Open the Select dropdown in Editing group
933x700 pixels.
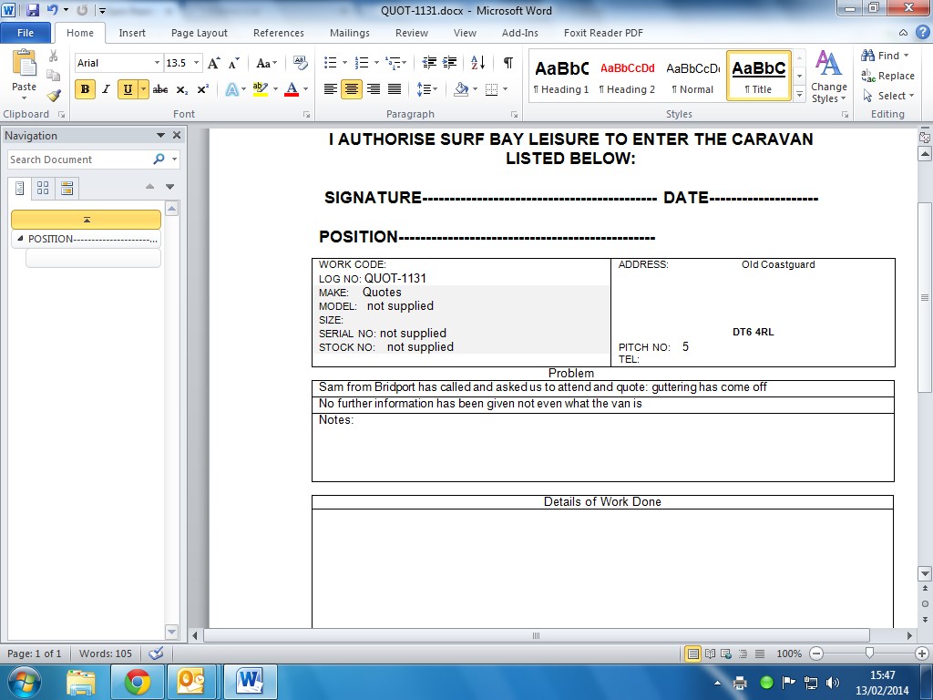pyautogui.click(x=888, y=96)
